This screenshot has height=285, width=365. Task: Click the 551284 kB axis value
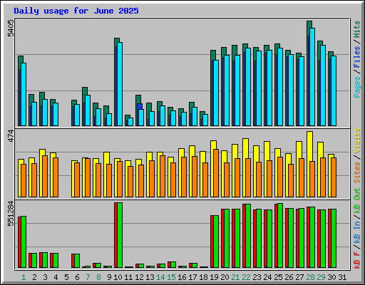click(x=11, y=214)
